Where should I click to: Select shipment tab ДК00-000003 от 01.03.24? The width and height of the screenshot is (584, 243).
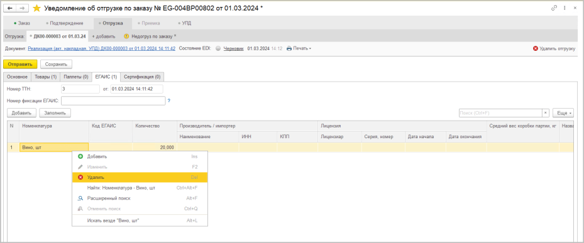(x=58, y=36)
